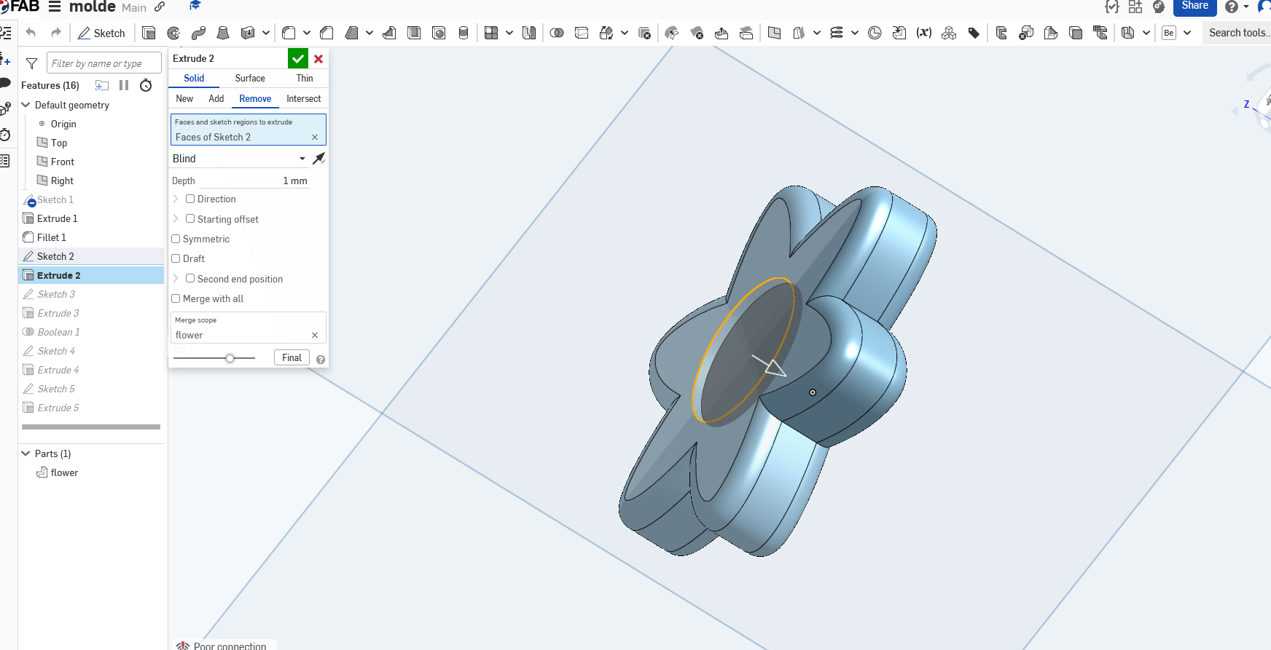This screenshot has width=1271, height=650.
Task: Select the Fillet tool in the toolbar
Action: click(x=289, y=33)
